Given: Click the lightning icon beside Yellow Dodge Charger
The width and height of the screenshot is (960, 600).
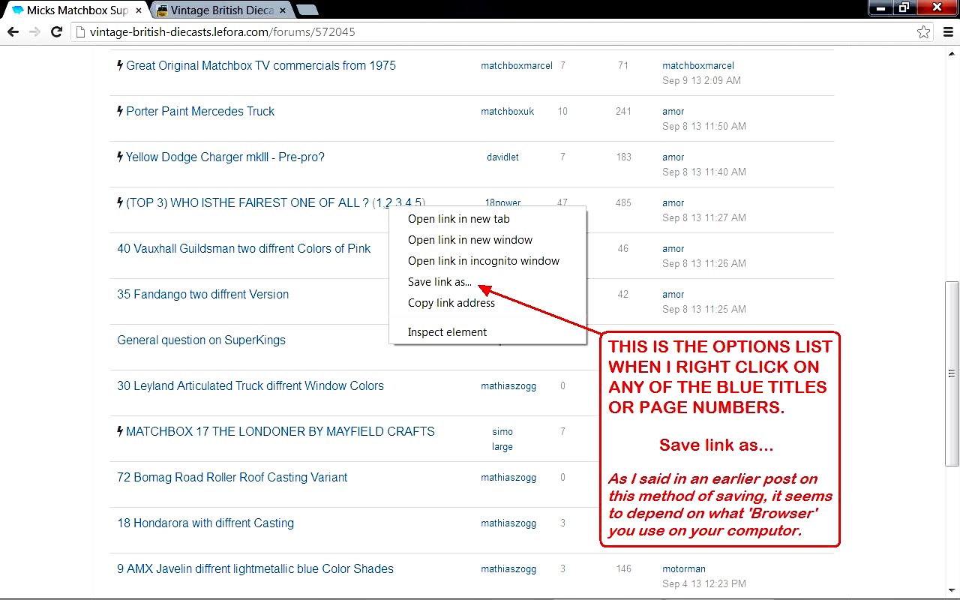Looking at the screenshot, I should click(120, 157).
